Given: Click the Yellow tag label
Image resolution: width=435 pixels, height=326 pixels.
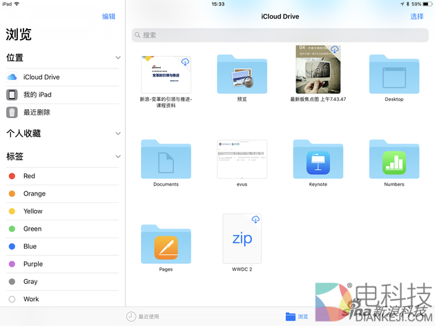Looking at the screenshot, I should coord(33,211).
